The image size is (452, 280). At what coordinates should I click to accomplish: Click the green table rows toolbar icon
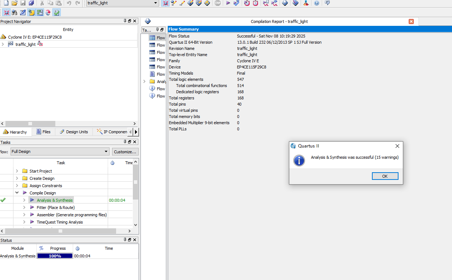(40, 12)
